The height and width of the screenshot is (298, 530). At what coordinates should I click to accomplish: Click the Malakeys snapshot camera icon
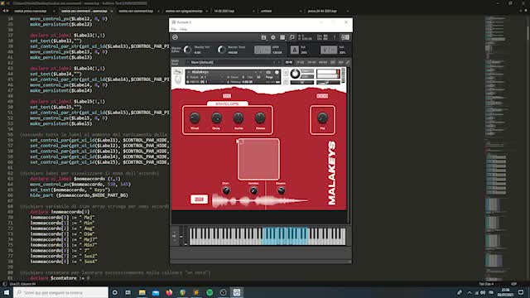268,72
